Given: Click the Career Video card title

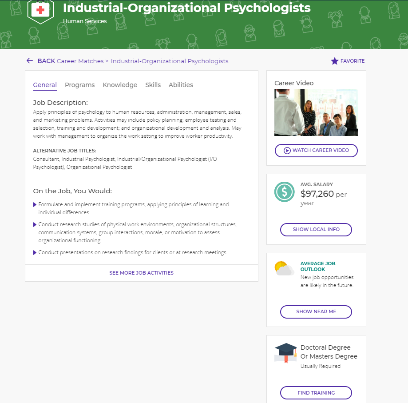Looking at the screenshot, I should coord(294,83).
